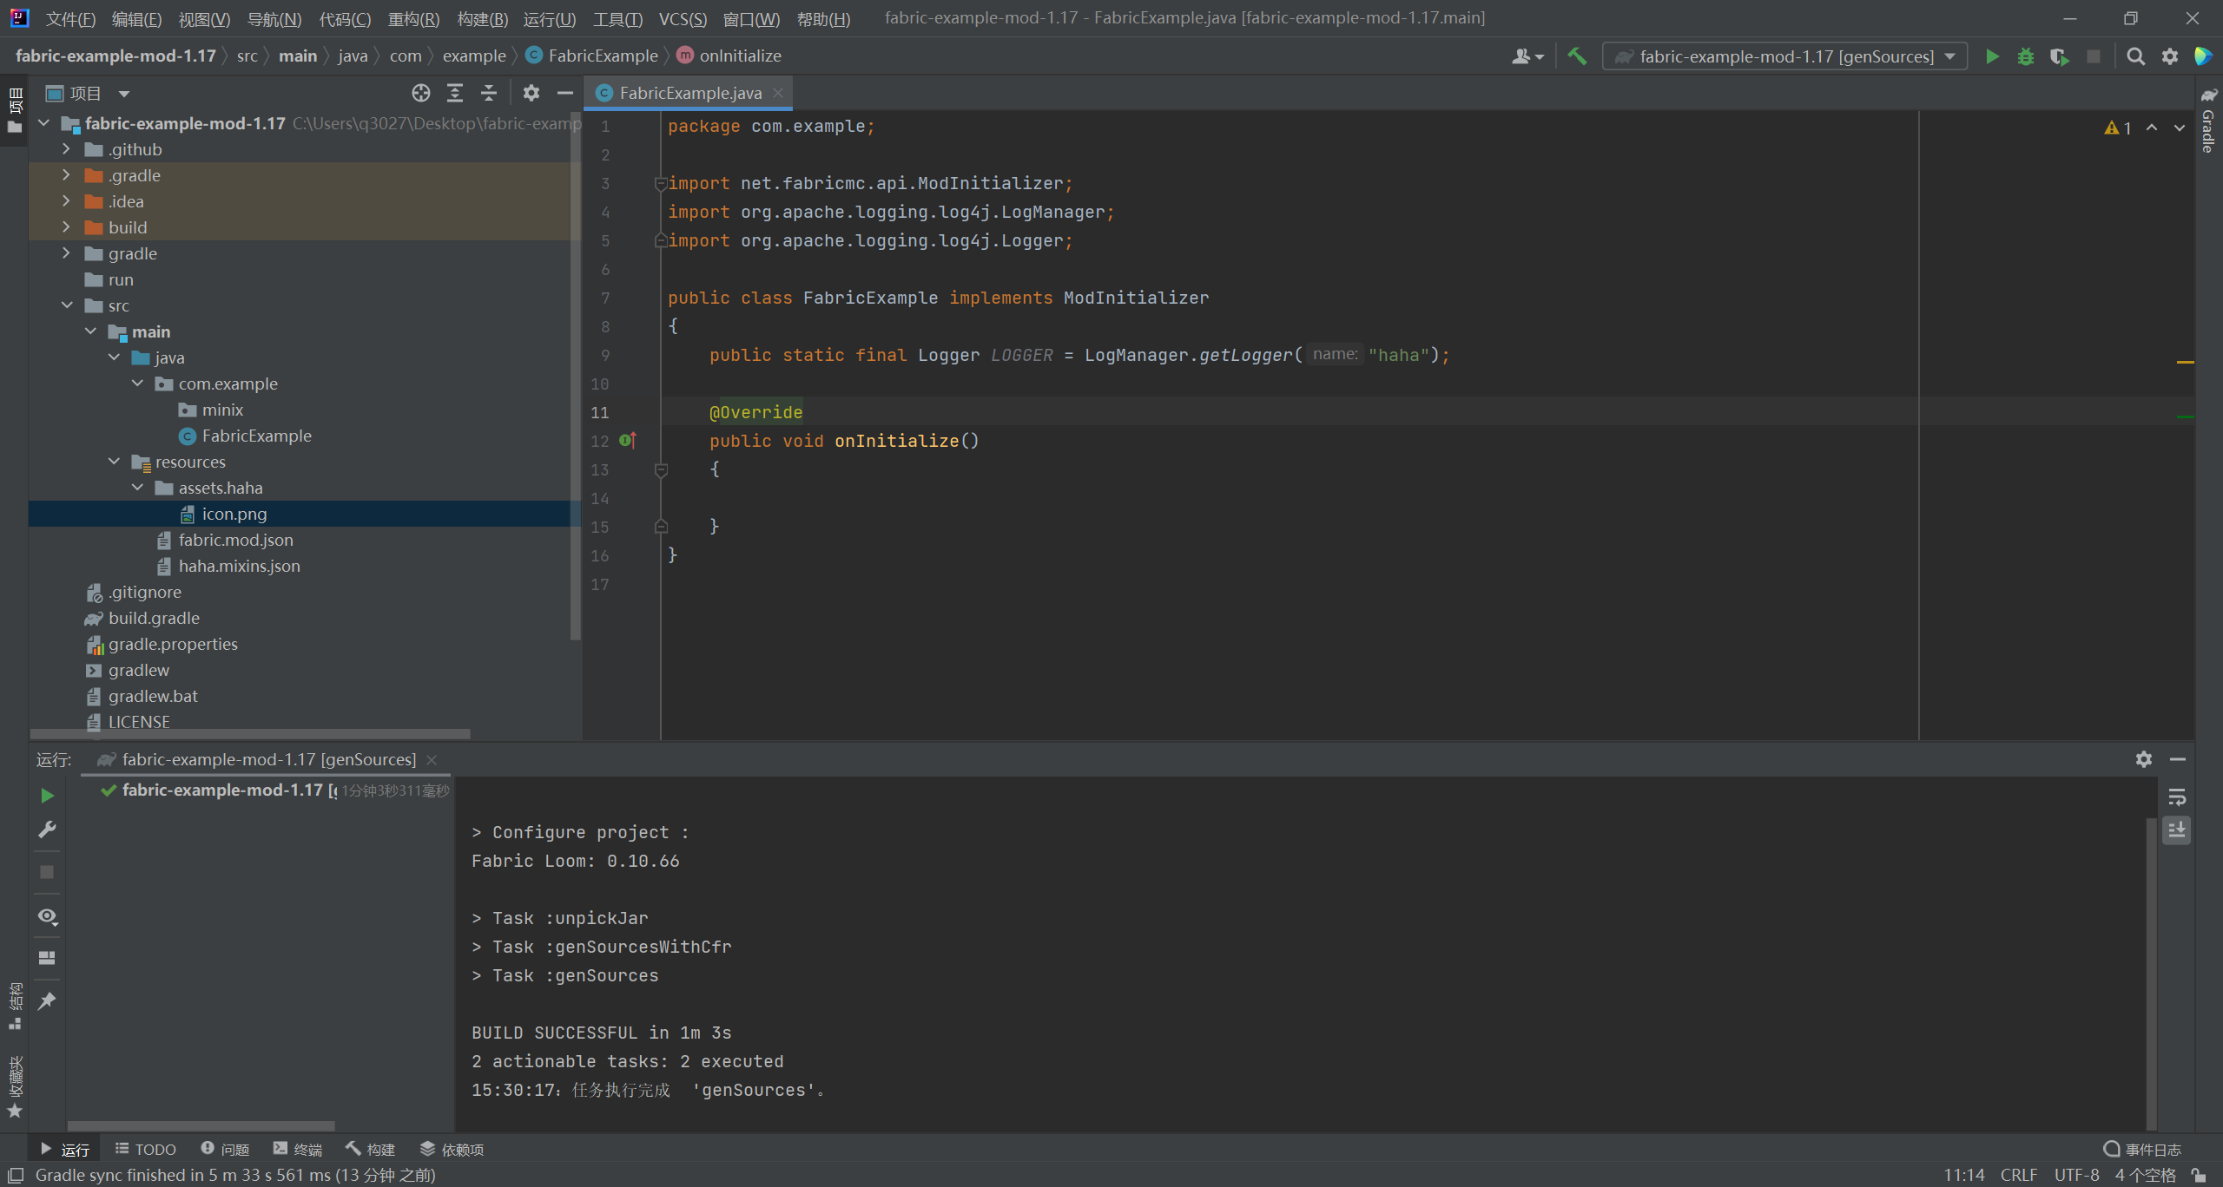Click yellow warning stripe mark on editor scrollbar
Screen dimensions: 2223x1187
click(2185, 362)
